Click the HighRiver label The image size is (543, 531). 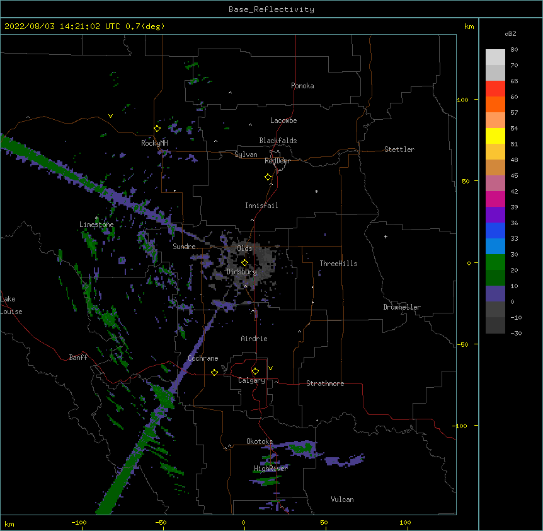pos(271,469)
